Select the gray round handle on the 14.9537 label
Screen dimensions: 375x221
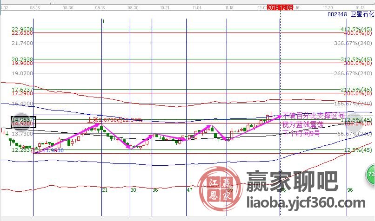[x=21, y=122]
